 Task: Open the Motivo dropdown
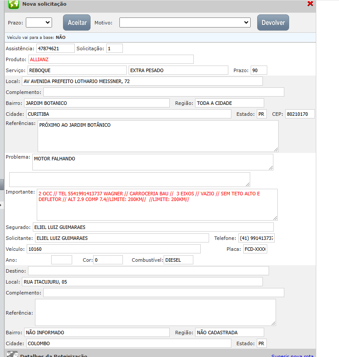coord(185,23)
